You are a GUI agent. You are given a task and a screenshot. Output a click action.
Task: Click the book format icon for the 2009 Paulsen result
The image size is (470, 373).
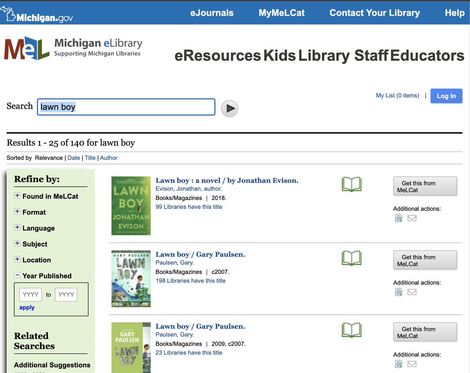(351, 330)
